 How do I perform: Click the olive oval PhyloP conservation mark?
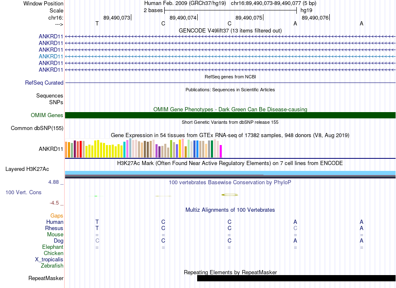(230, 195)
